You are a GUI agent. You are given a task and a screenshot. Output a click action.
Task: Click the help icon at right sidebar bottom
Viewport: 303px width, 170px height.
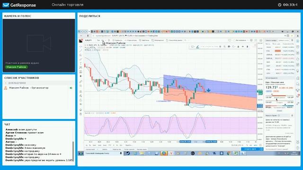[298, 148]
